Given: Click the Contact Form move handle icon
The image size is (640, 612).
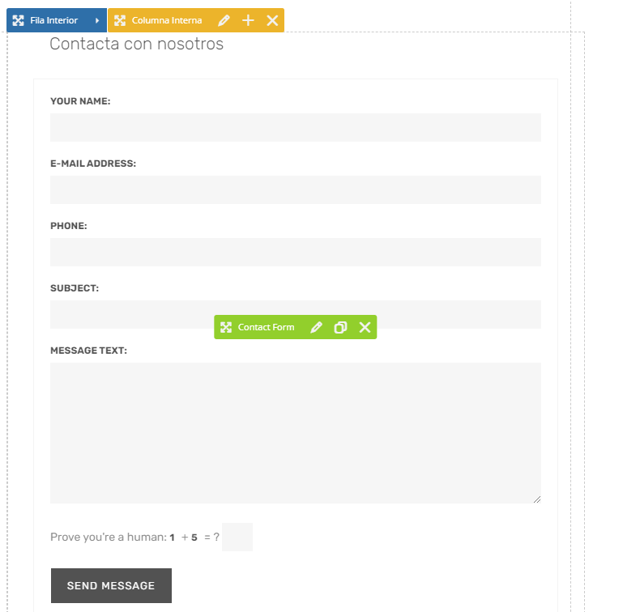Looking at the screenshot, I should (226, 327).
